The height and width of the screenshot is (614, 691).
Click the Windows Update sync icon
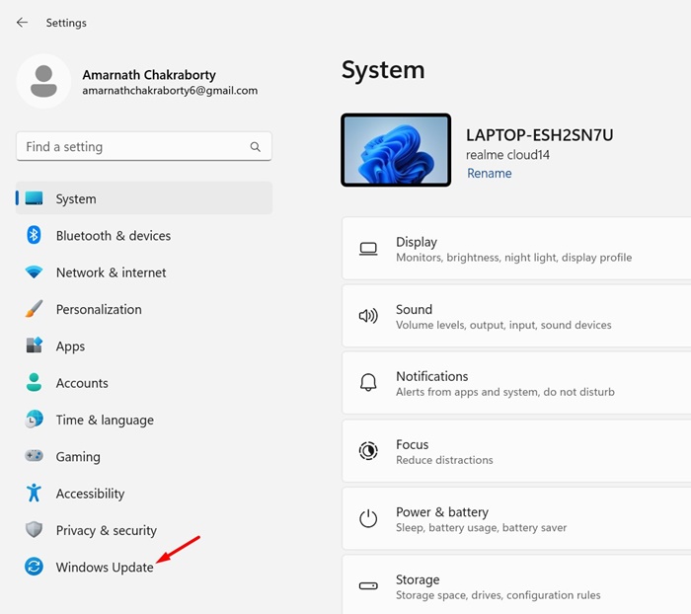click(x=34, y=567)
